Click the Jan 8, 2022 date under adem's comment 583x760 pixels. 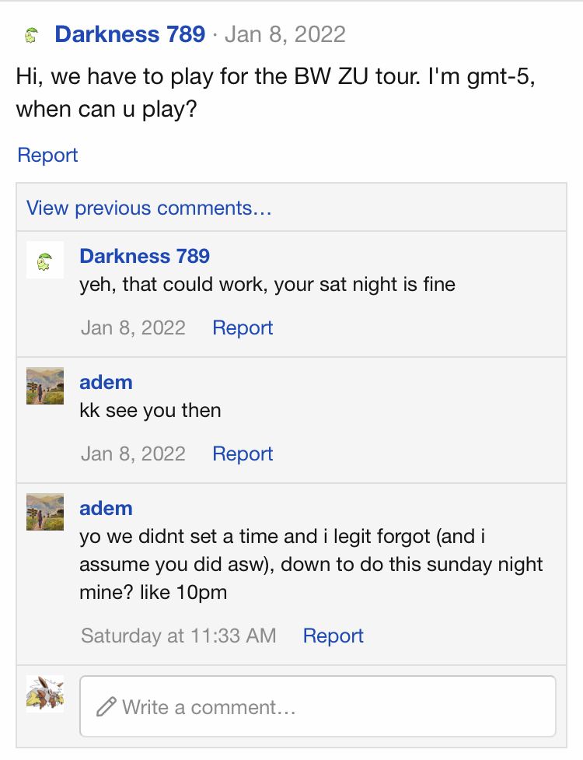tap(133, 454)
